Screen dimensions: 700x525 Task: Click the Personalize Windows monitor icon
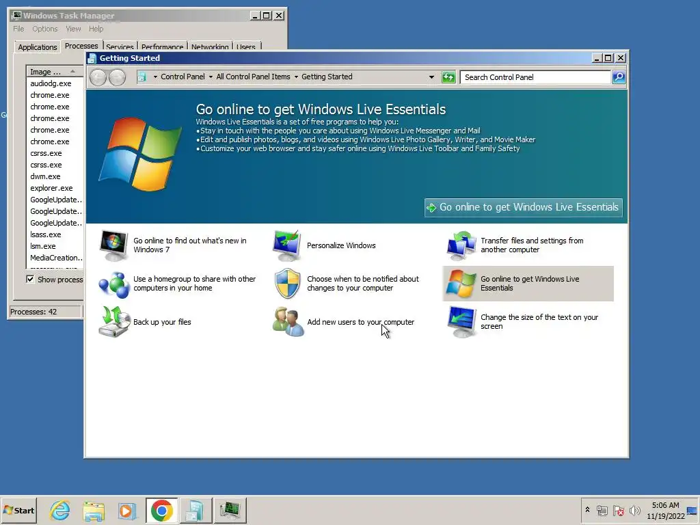[287, 245]
